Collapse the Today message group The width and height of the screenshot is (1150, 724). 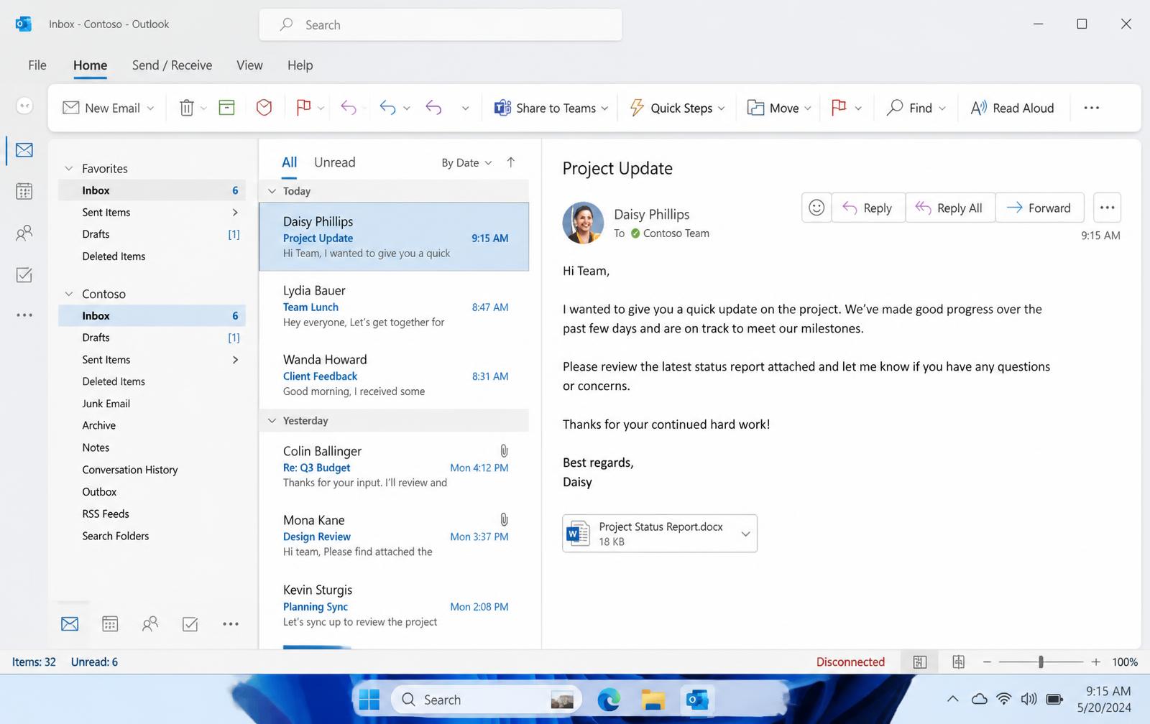coord(272,191)
